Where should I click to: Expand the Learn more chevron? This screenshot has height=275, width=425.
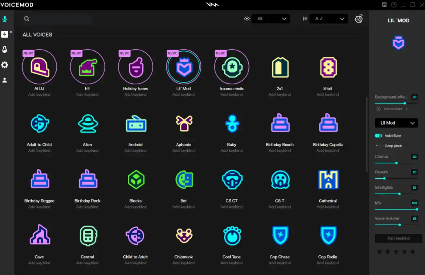tap(407, 109)
